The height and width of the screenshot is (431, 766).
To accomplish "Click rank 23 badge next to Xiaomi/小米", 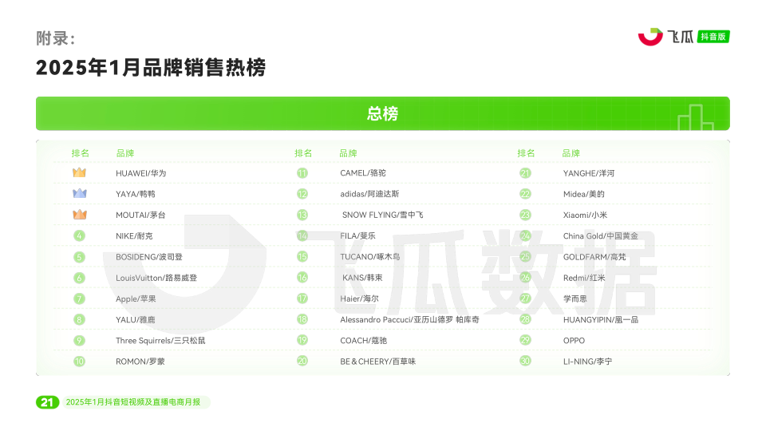I will (x=525, y=215).
